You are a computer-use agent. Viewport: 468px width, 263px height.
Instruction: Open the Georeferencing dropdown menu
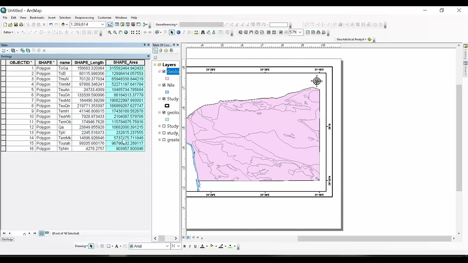[166, 24]
